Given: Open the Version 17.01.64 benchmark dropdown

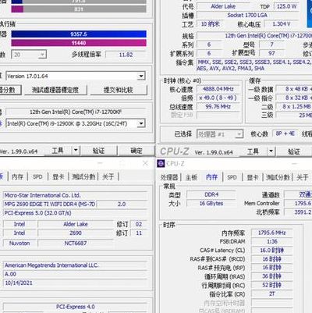Looking at the screenshot, I should (x=141, y=76).
